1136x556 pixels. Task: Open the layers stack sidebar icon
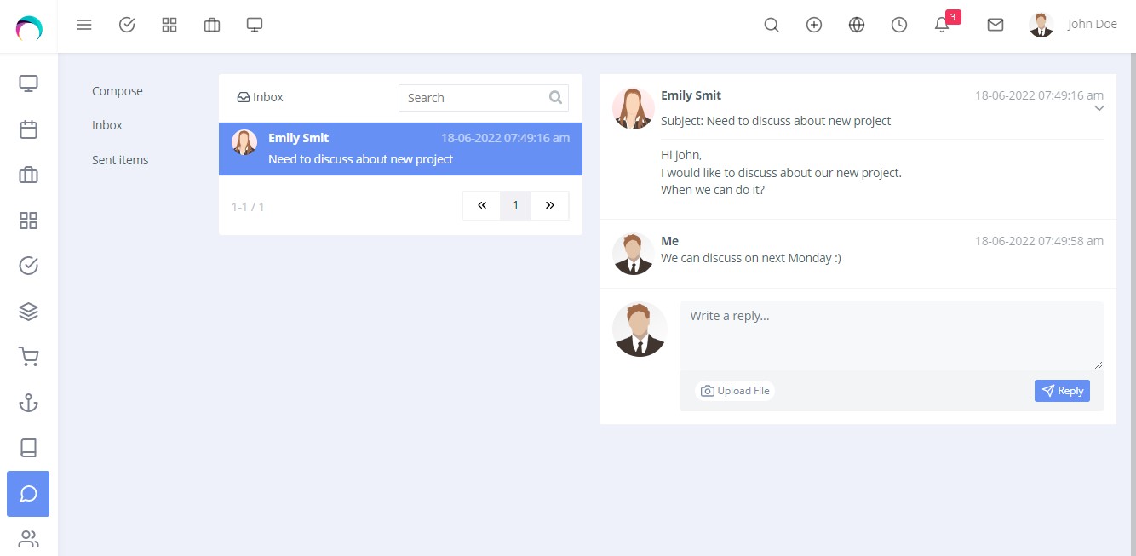[28, 312]
